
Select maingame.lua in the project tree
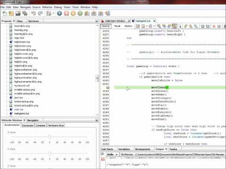(22, 113)
